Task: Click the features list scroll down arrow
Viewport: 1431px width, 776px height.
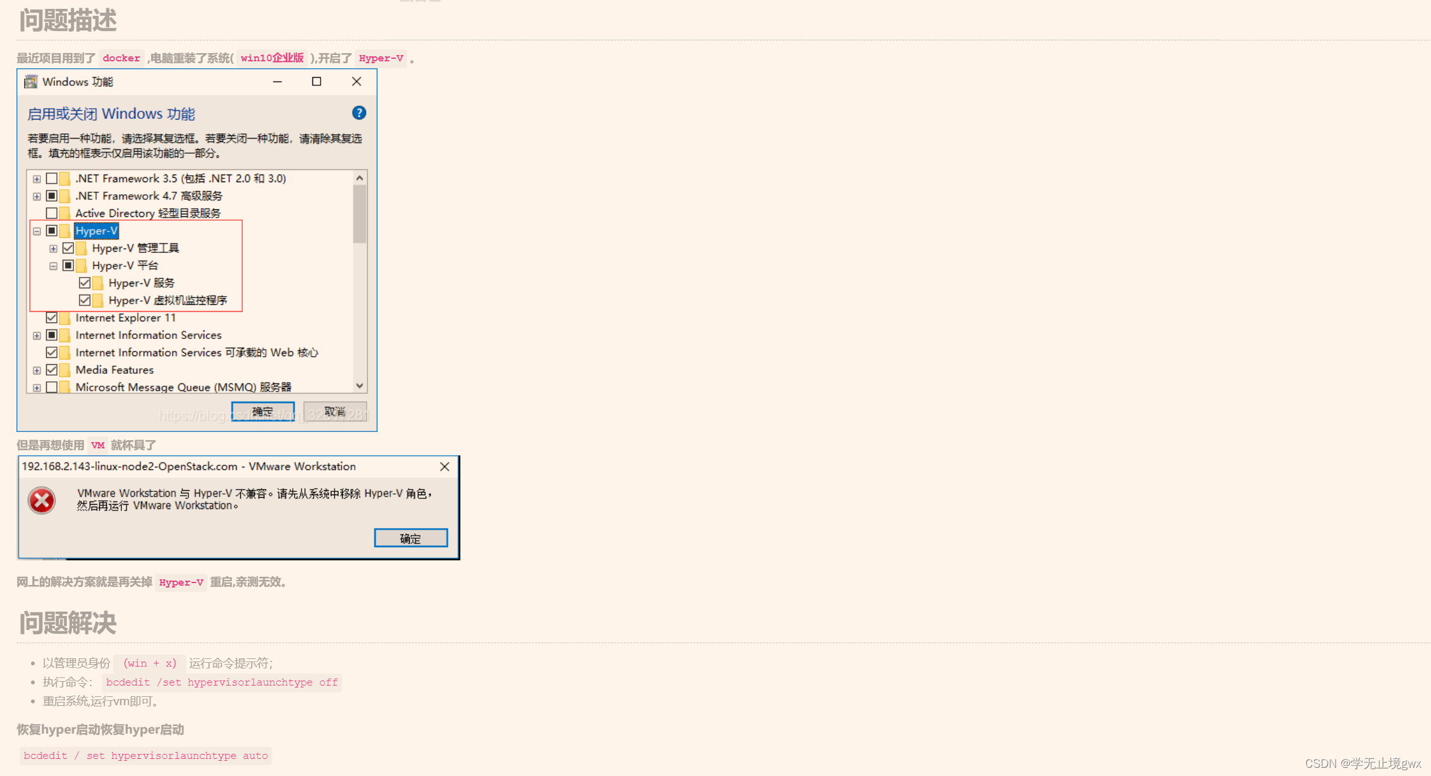Action: point(360,386)
